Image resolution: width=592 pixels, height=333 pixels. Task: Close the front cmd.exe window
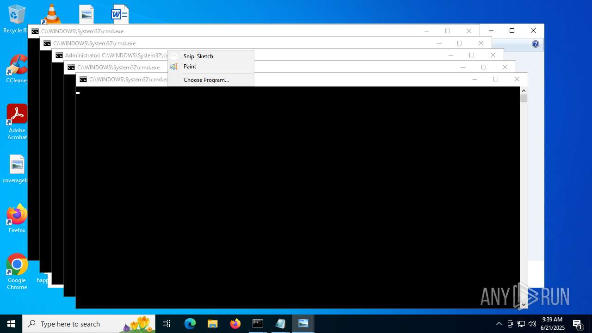pos(517,79)
